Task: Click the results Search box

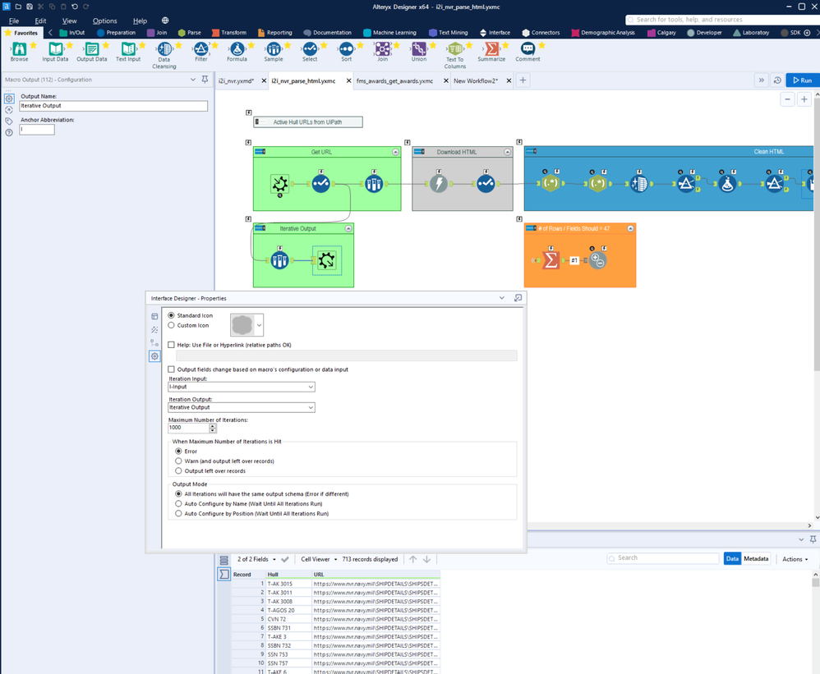Action: click(663, 558)
